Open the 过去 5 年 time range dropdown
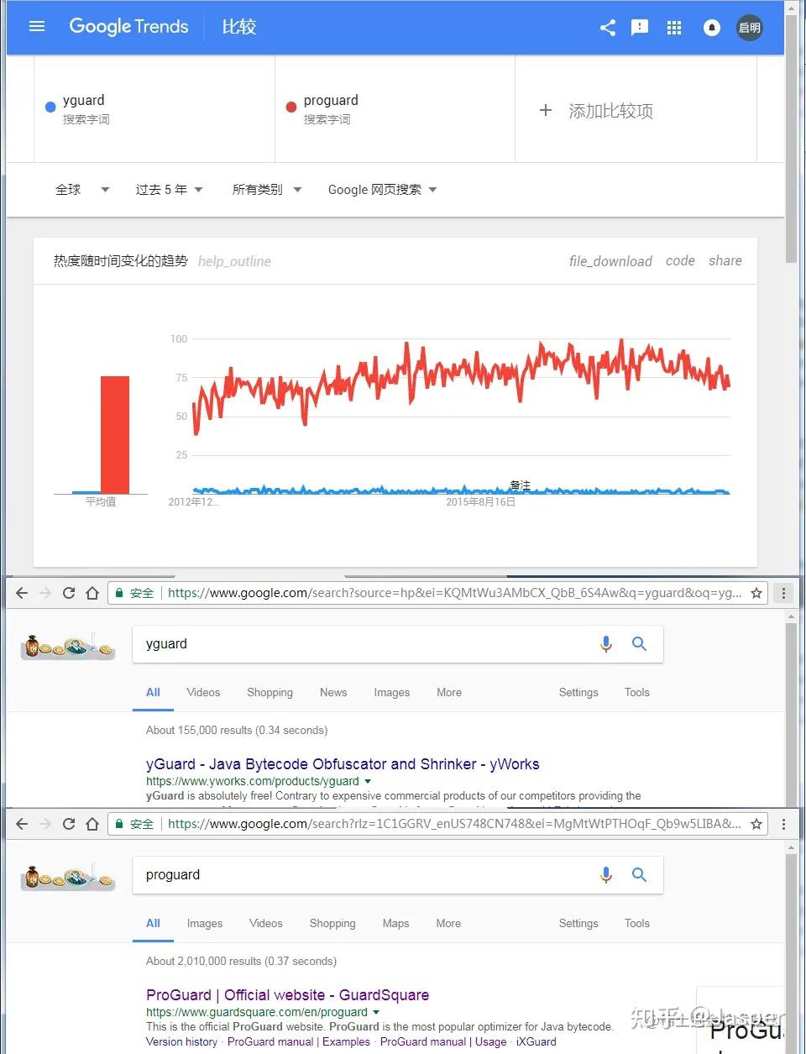Image resolution: width=806 pixels, height=1054 pixels. pos(168,190)
